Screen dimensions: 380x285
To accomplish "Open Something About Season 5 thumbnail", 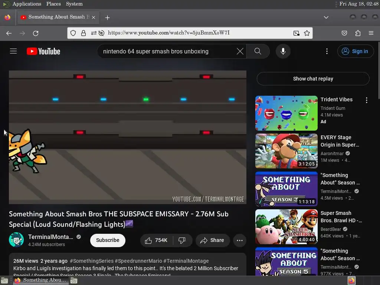I will (x=286, y=261).
